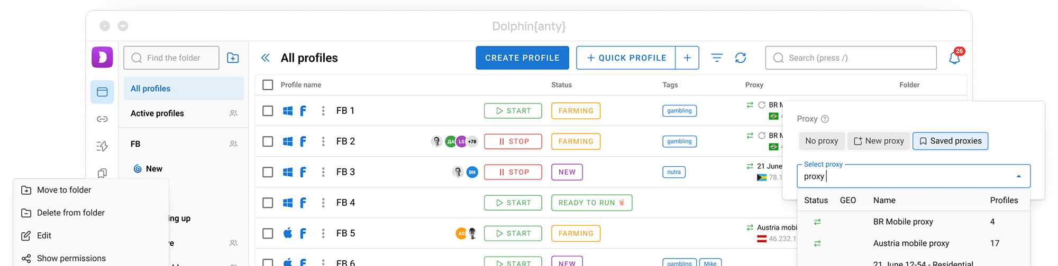Tick the checkbox for profile FB 1

tap(268, 111)
